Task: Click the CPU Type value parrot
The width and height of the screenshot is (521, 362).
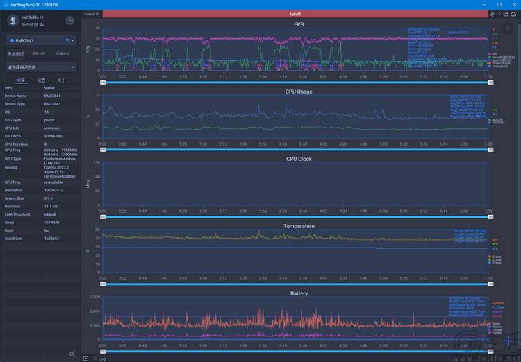Action: point(49,120)
